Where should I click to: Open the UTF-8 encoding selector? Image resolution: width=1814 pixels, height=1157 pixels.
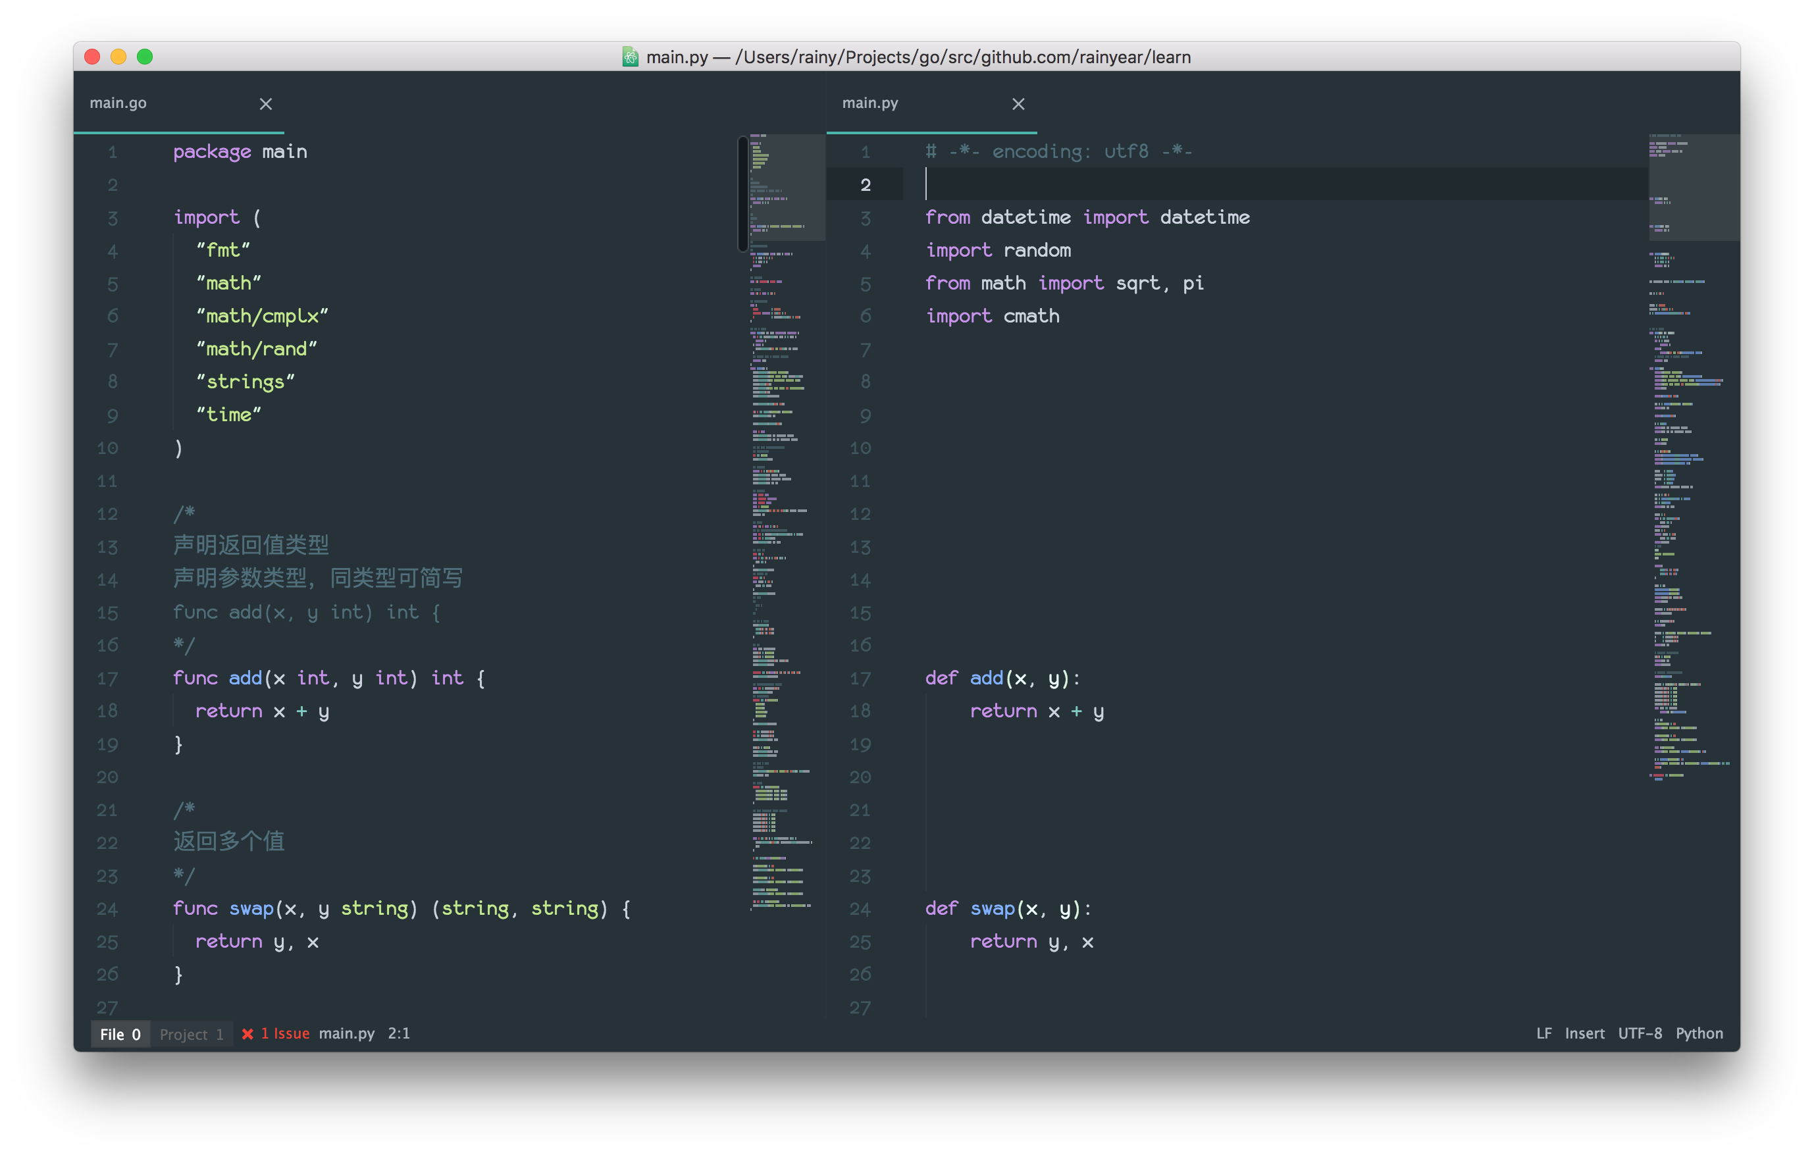tap(1641, 1033)
